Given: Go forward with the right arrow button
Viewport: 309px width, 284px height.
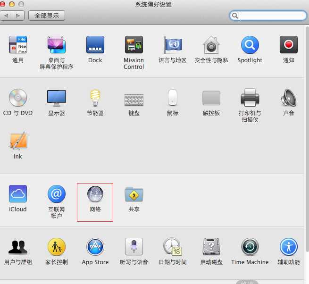Looking at the screenshot, I should [18, 16].
